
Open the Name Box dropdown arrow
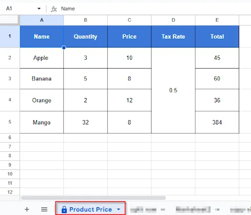(39, 8)
